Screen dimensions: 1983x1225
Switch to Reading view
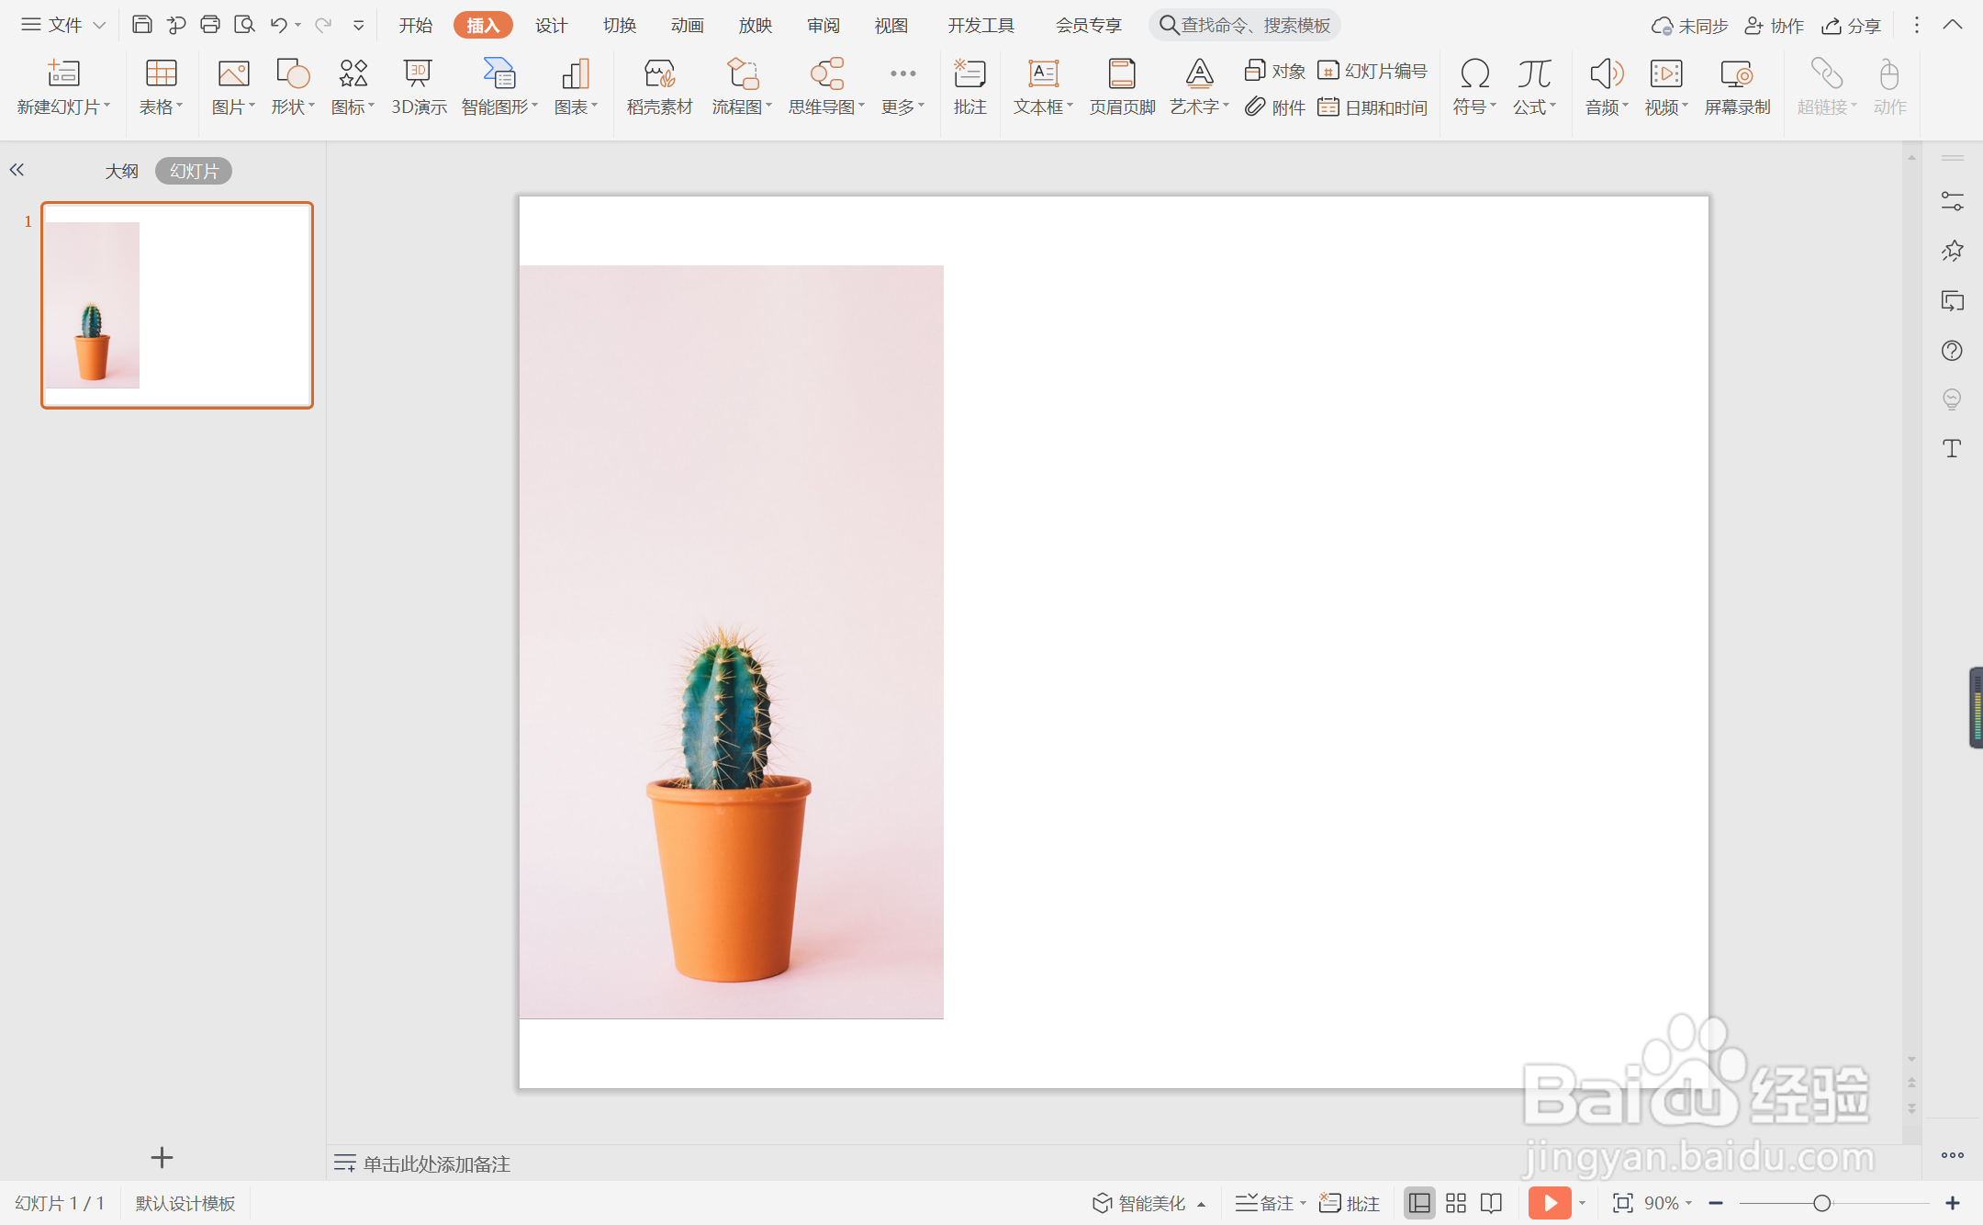pos(1492,1203)
